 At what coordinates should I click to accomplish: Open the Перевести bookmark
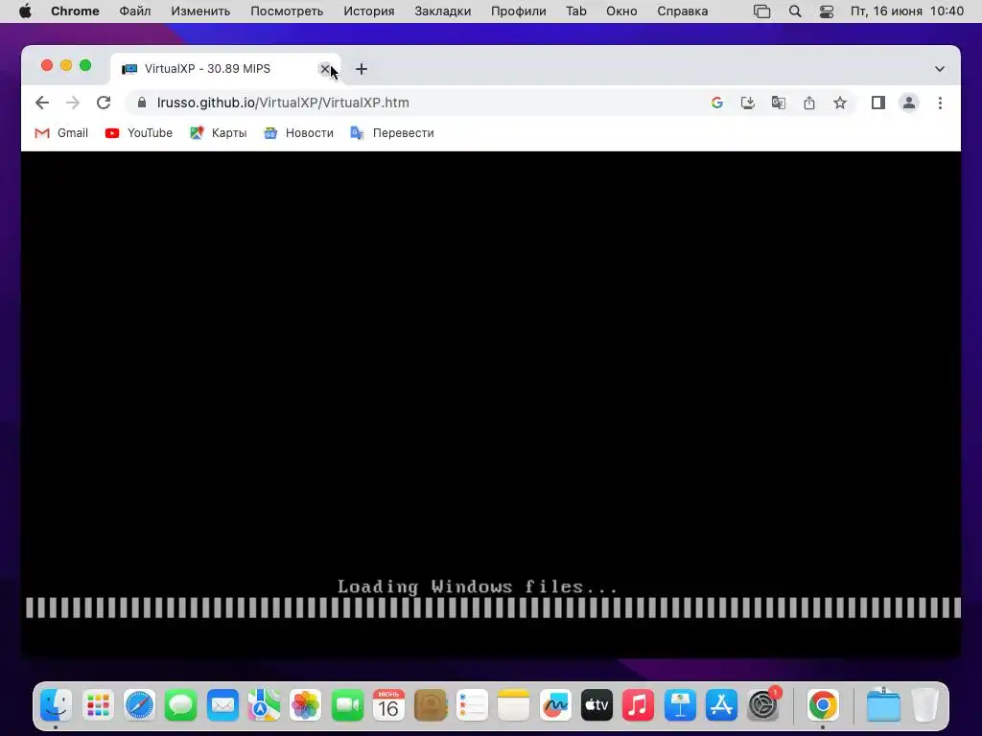(392, 132)
